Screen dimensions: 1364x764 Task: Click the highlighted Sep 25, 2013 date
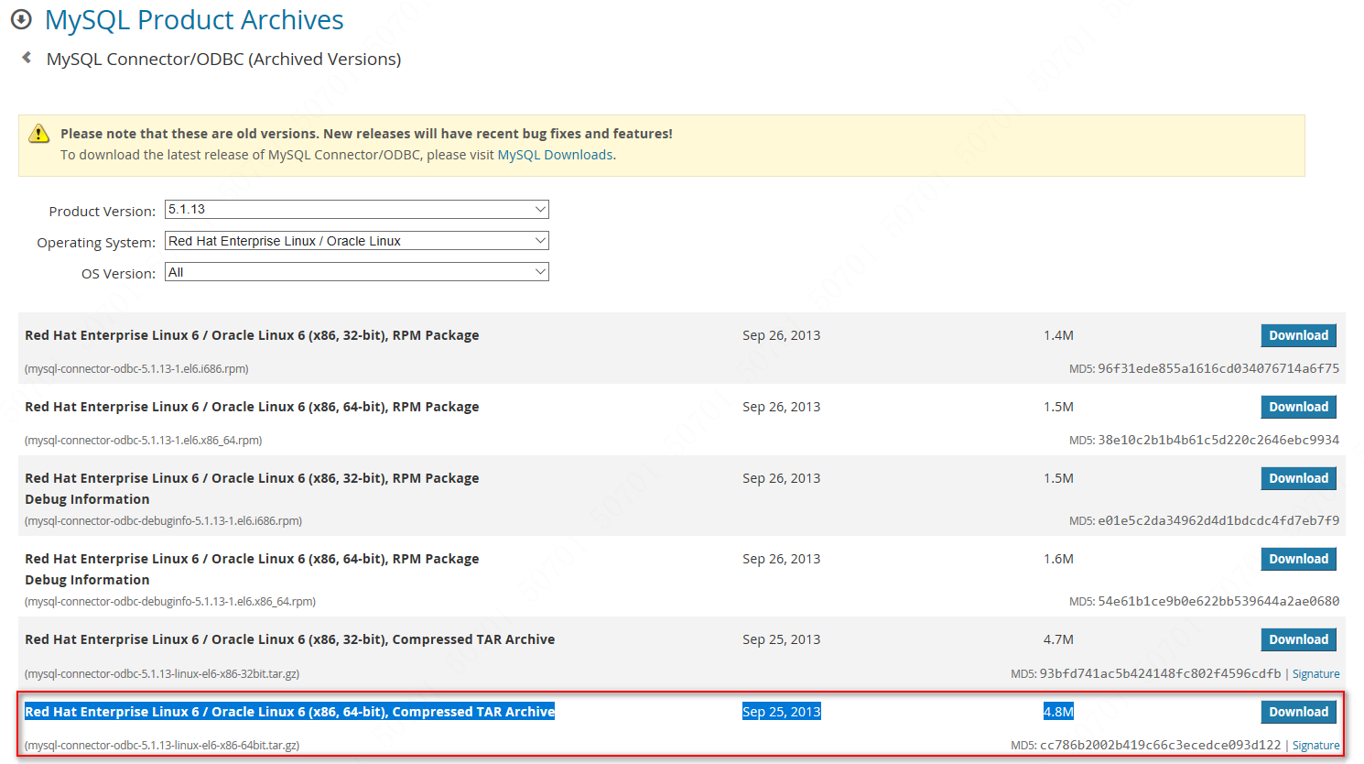tap(782, 712)
